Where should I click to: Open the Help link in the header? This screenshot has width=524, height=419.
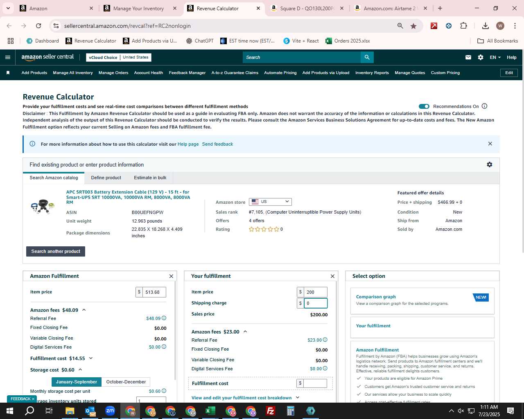tap(512, 57)
